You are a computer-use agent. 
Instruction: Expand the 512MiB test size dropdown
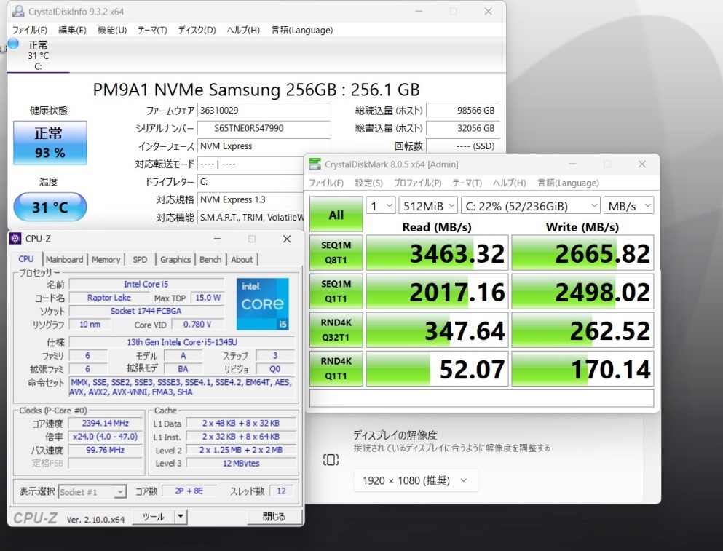[428, 206]
